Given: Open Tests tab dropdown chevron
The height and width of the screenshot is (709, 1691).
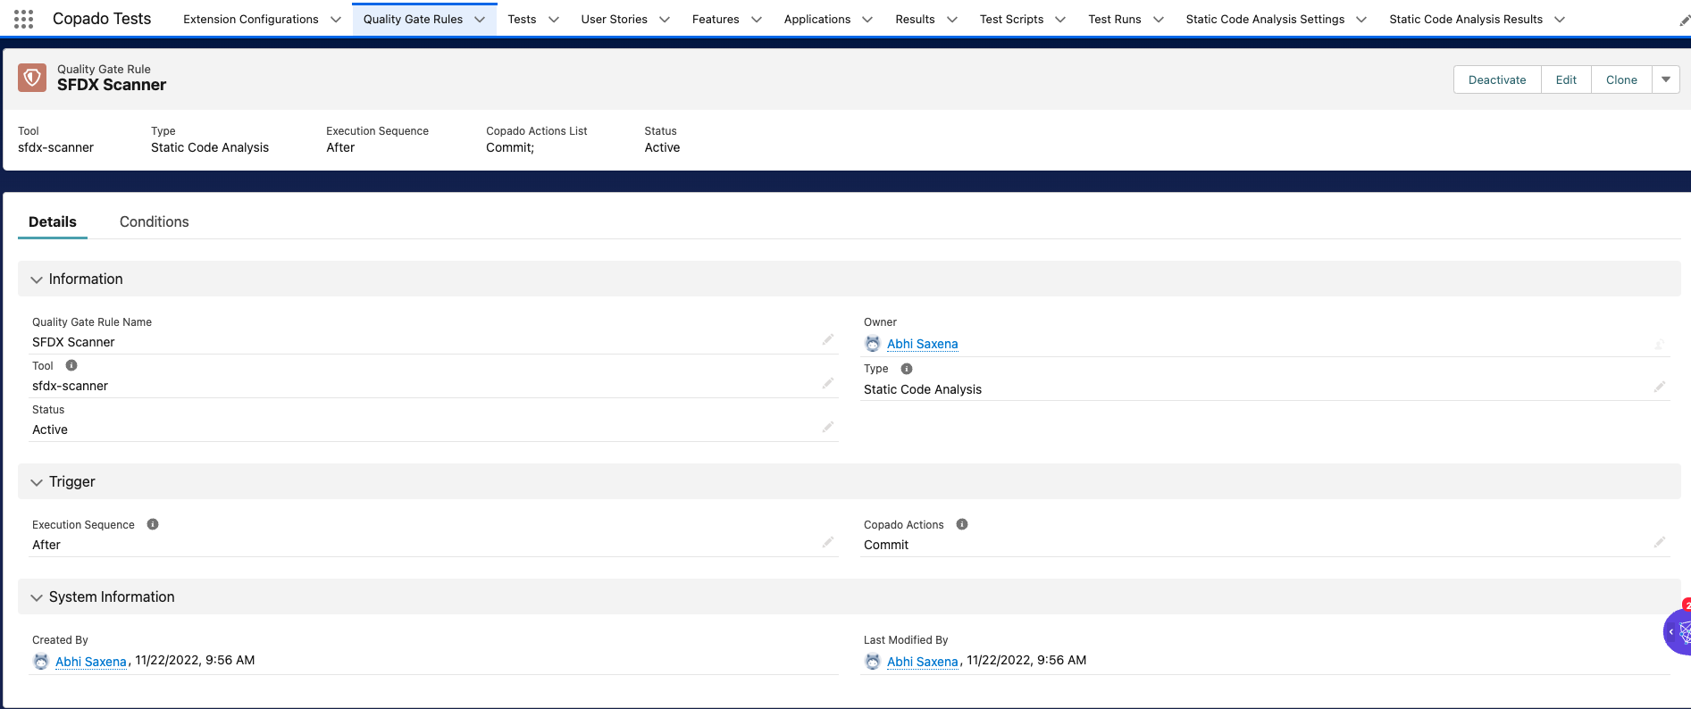Looking at the screenshot, I should pyautogui.click(x=554, y=20).
